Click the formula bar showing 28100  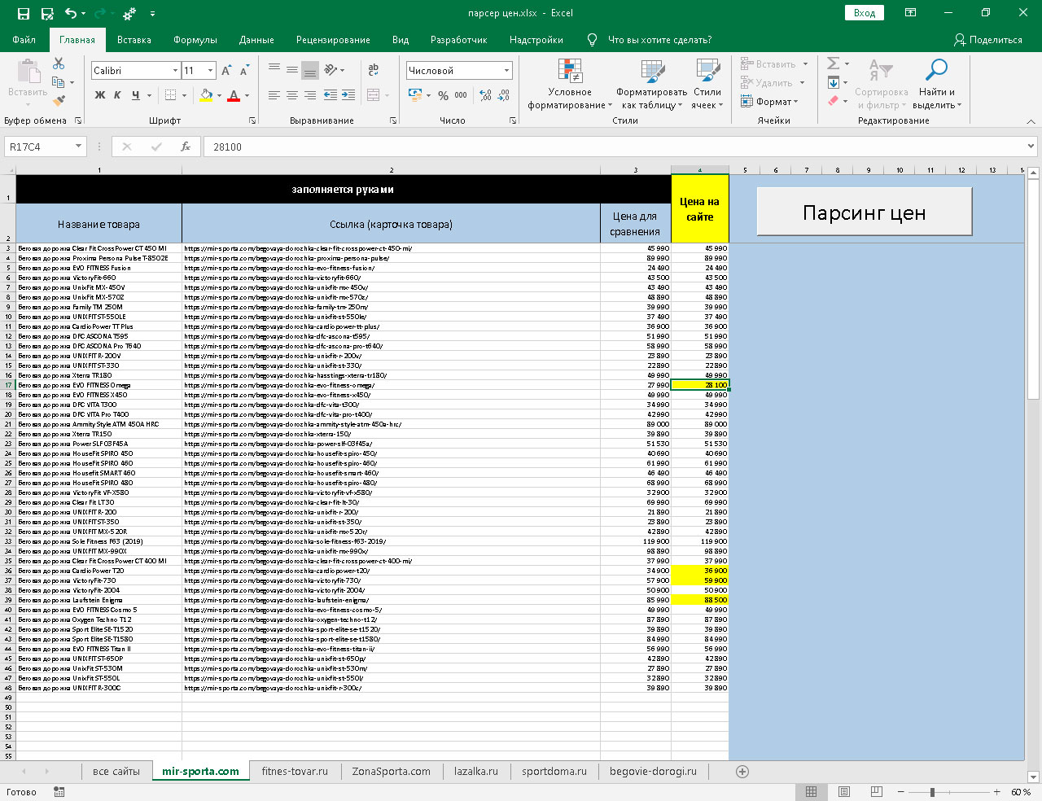pos(614,147)
